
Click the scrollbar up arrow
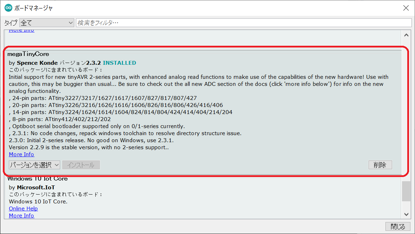406,35
